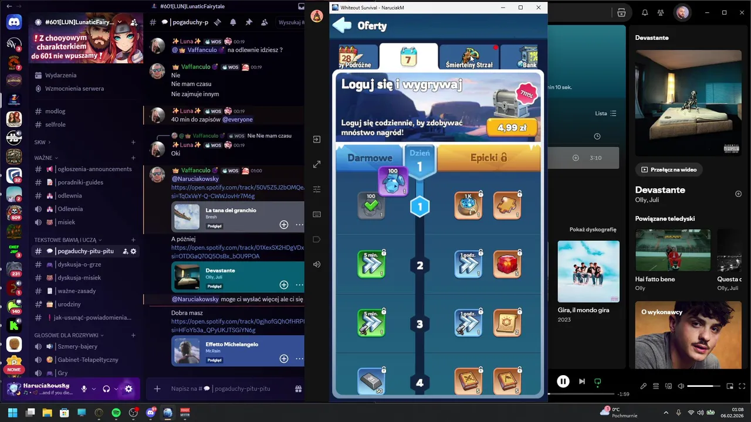Open Wydarzenia in Discord sidebar
751x422 pixels.
tap(61, 75)
